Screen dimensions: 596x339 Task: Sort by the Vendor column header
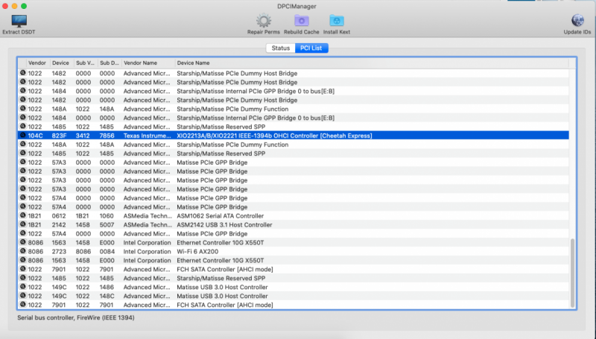pos(37,63)
